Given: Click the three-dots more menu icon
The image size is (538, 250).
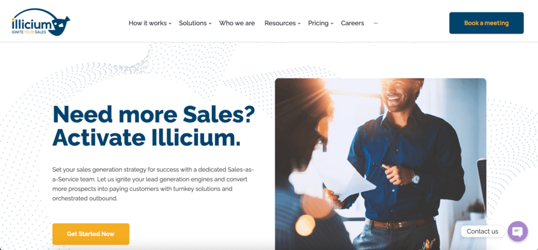Looking at the screenshot, I should [375, 23].
